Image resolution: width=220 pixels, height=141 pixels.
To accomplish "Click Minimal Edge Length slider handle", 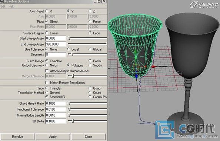I will [69, 115].
